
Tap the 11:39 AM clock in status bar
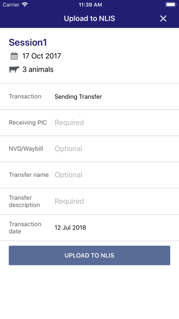(x=90, y=5)
